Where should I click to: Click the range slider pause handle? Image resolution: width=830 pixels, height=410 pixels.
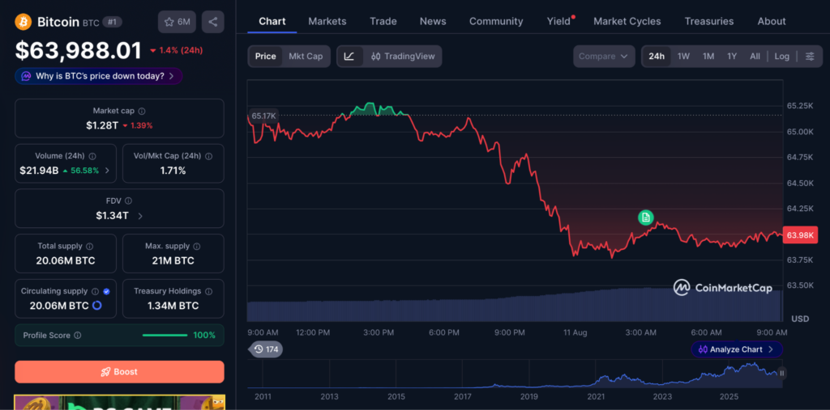(x=782, y=373)
